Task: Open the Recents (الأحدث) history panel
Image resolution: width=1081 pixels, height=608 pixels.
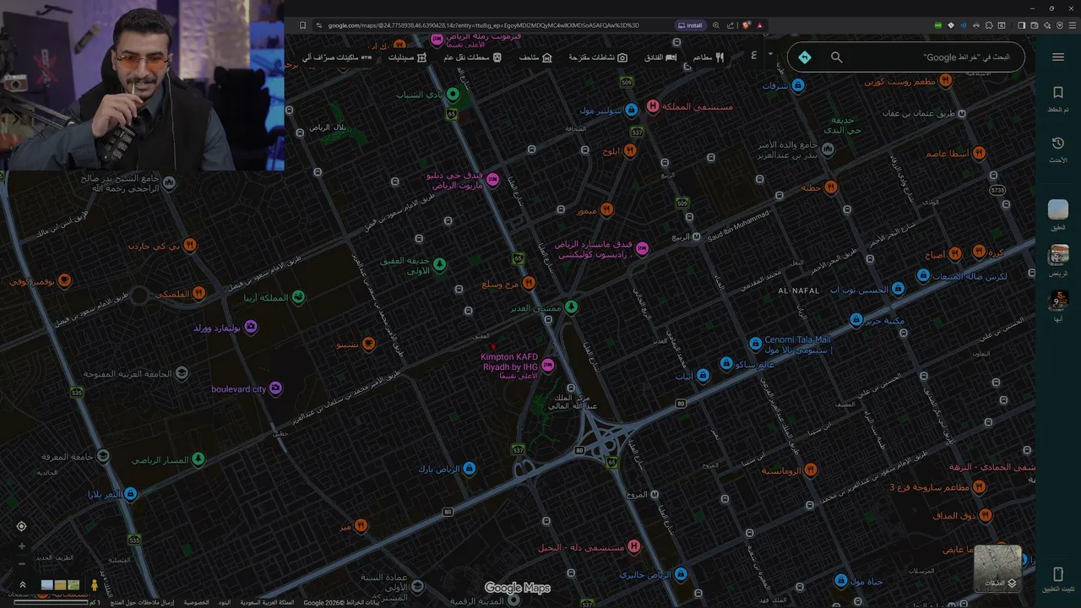Action: [x=1058, y=149]
